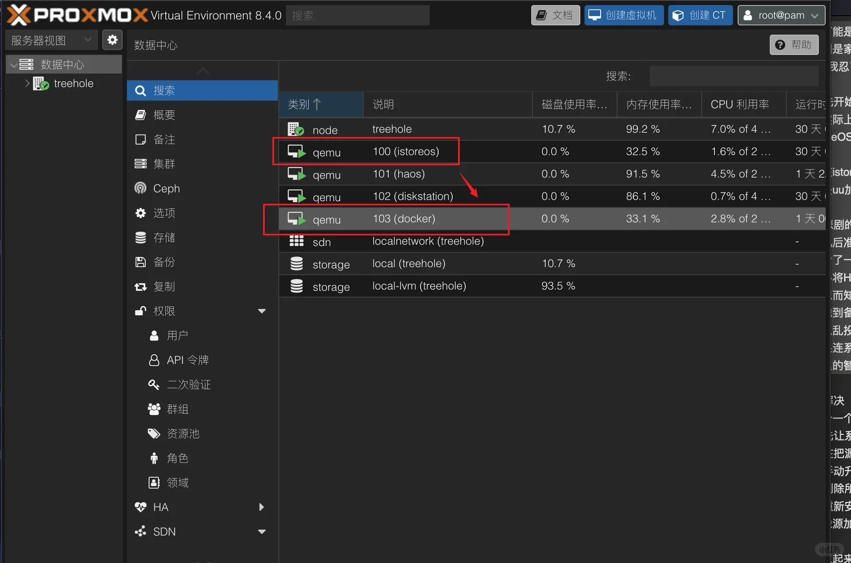This screenshot has height=563, width=851.
Task: Click the SDN network icon in the side menu
Action: (x=140, y=531)
